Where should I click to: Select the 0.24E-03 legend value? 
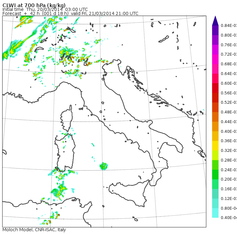pyautogui.click(x=229, y=170)
